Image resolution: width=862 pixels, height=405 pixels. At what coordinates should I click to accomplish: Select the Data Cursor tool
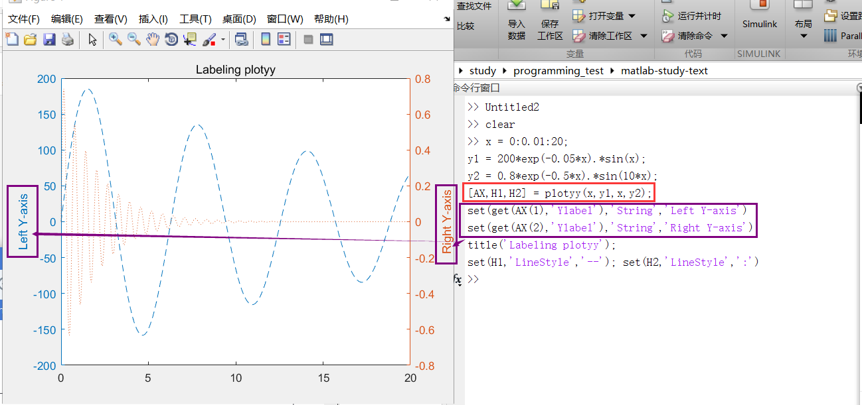click(189, 40)
